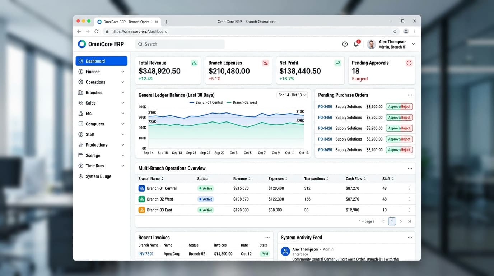Click the Compuers sidebar icon
This screenshot has width=494, height=276.
pos(81,124)
